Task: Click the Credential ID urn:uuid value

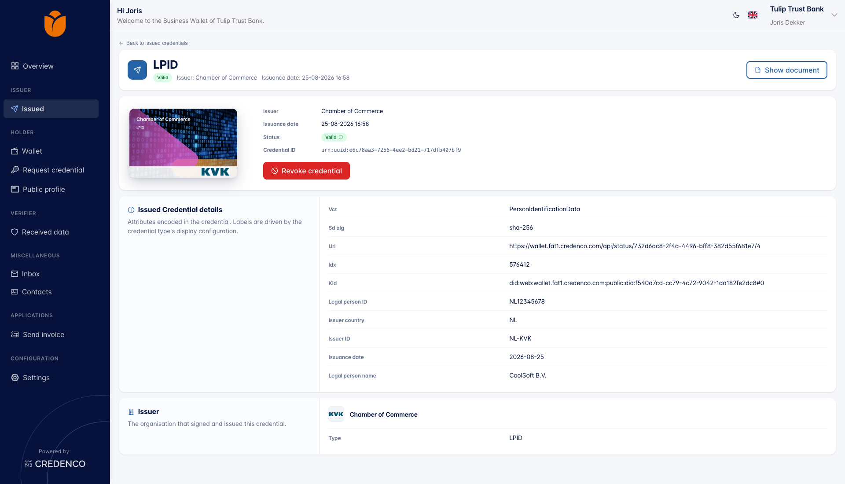Action: click(x=391, y=150)
